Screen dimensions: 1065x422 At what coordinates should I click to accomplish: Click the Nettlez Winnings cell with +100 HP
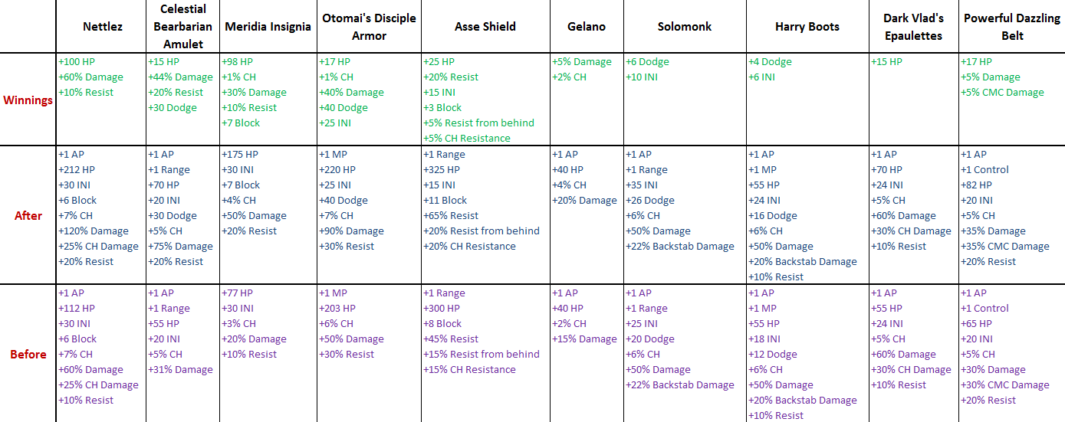click(x=101, y=100)
